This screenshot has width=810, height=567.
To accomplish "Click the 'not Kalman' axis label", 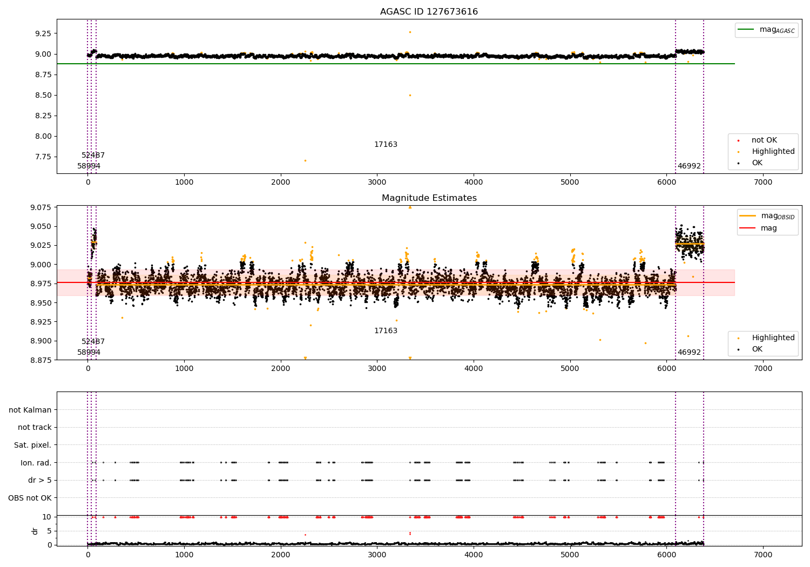I will point(30,410).
